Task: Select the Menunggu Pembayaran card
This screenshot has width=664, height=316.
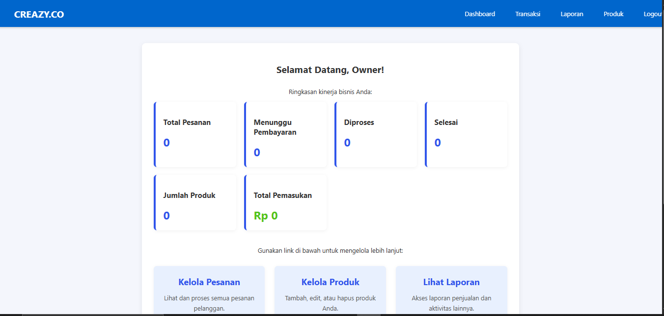Action: pyautogui.click(x=285, y=134)
